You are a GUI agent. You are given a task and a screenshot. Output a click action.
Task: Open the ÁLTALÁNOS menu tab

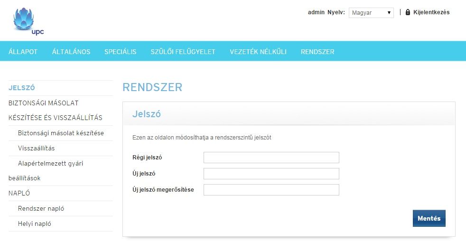[x=71, y=52]
